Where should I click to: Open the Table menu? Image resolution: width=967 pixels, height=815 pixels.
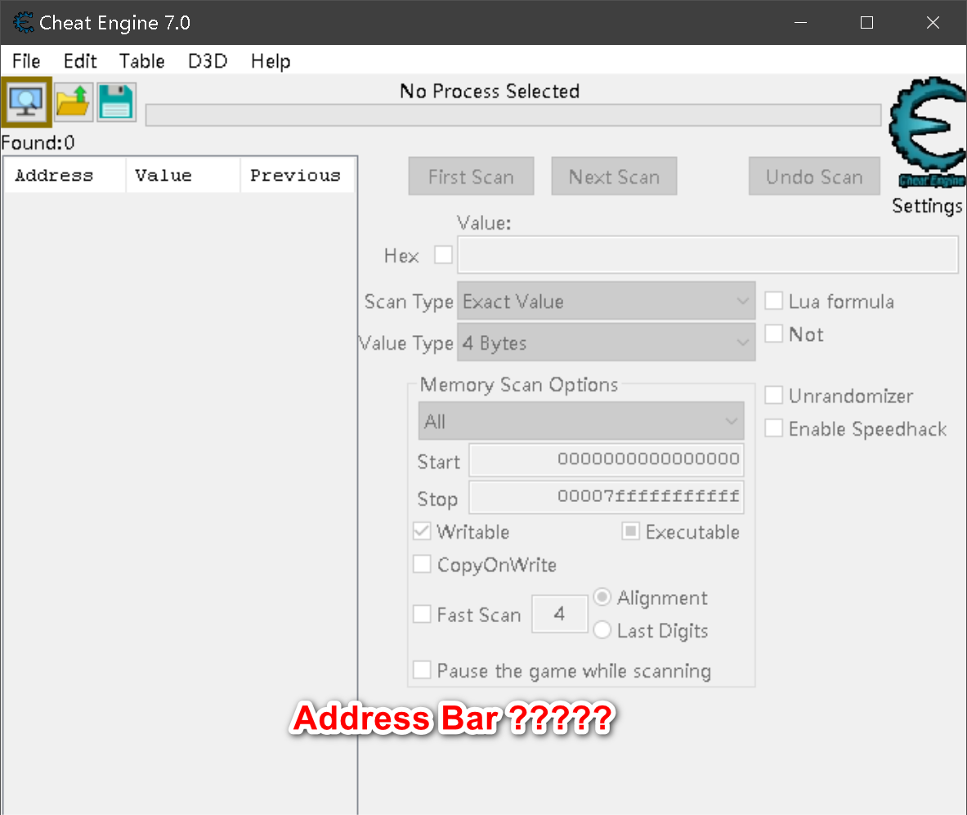(141, 61)
